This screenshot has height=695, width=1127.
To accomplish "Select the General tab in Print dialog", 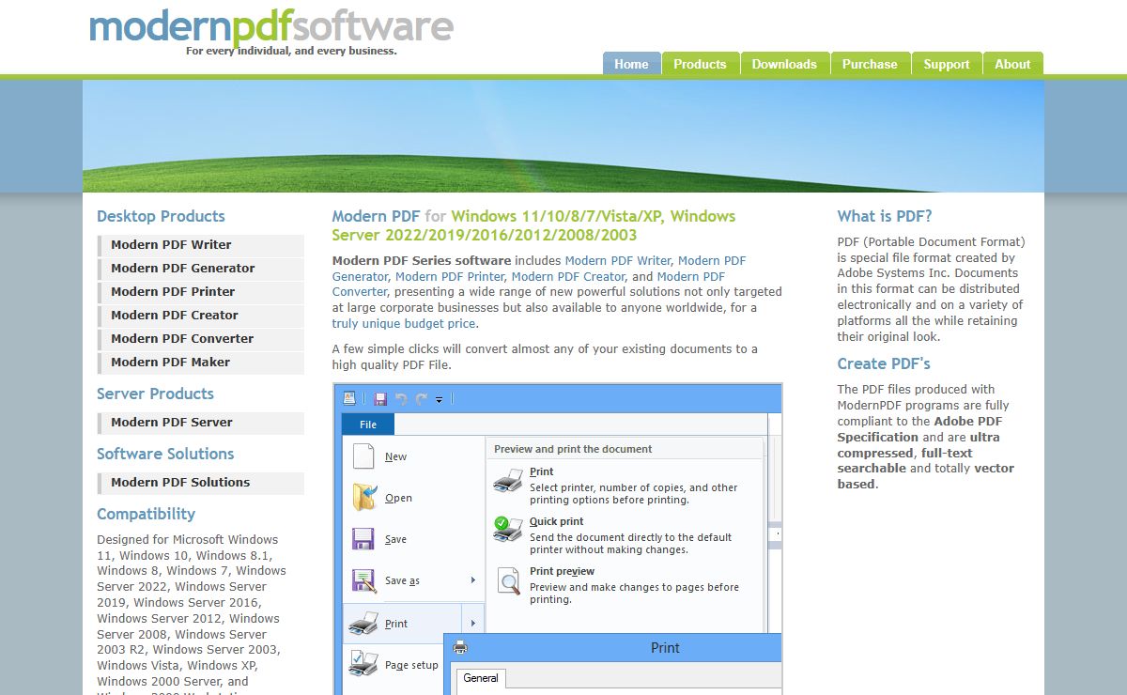I will [481, 678].
